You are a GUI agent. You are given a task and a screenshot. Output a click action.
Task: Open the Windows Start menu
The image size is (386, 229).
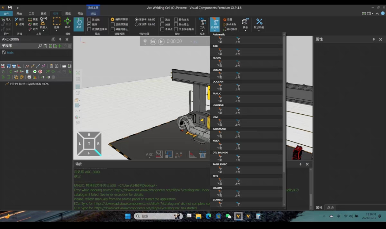(128, 216)
